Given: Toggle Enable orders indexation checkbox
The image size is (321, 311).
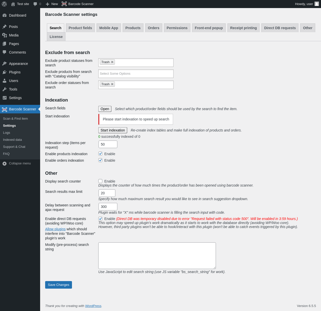Looking at the screenshot, I should coord(100,160).
